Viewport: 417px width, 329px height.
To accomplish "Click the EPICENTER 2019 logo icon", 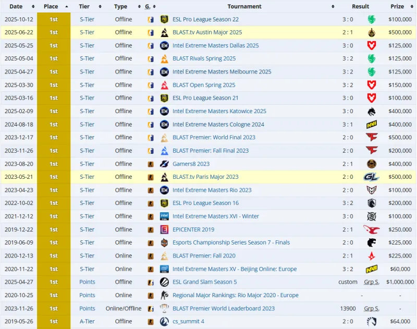I will tap(164, 229).
